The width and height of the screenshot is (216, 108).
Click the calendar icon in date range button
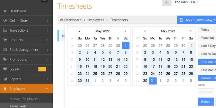pyautogui.click(x=181, y=20)
